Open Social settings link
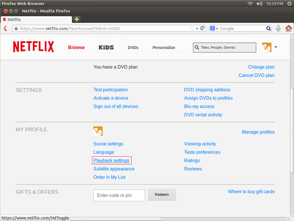This screenshot has width=294, height=221. coord(108,144)
